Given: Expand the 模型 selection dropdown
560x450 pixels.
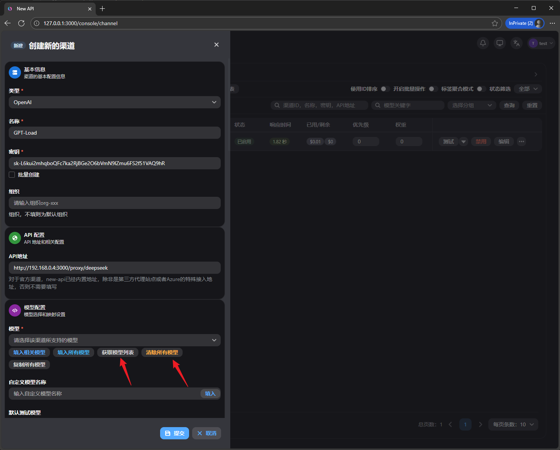Looking at the screenshot, I should tap(114, 340).
